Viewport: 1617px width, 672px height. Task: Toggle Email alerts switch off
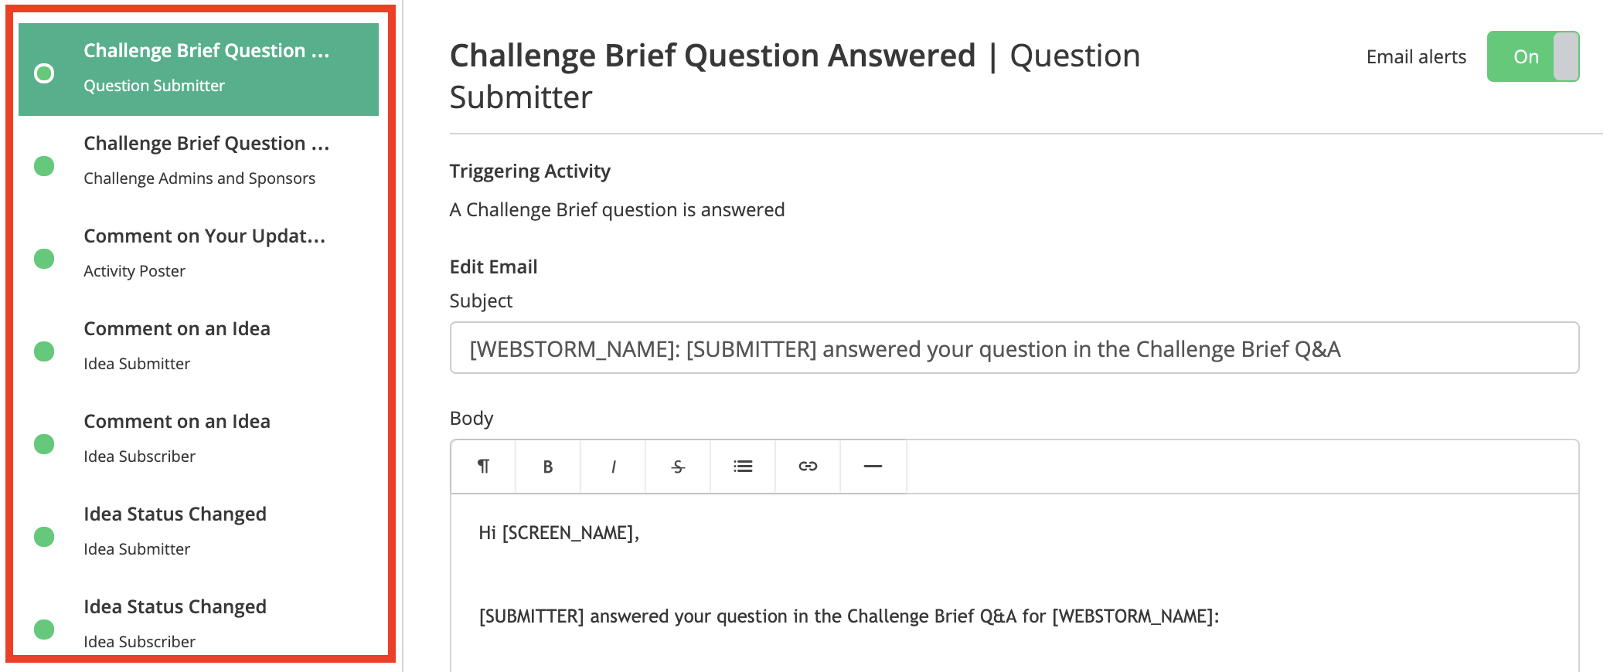tap(1533, 56)
